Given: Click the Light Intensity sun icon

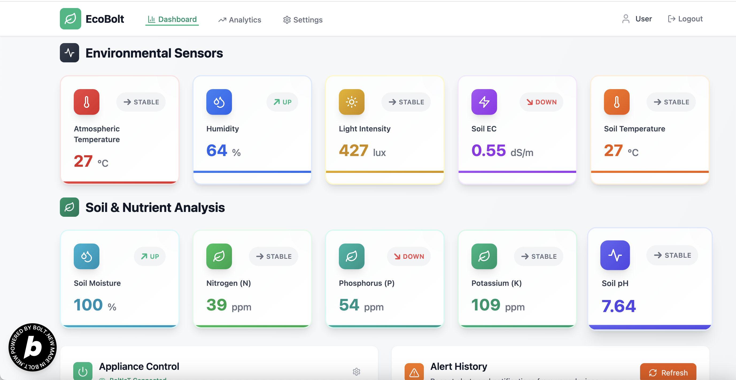Looking at the screenshot, I should [351, 102].
